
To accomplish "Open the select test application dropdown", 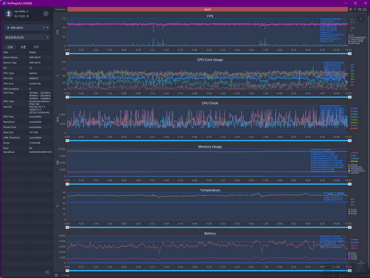I will pyautogui.click(x=27, y=37).
